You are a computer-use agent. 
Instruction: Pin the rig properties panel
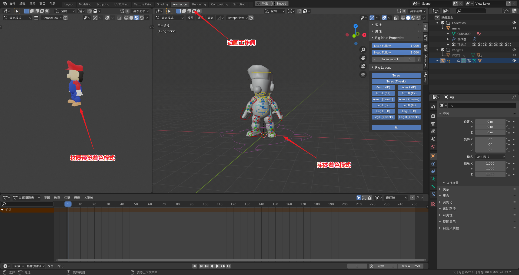click(514, 97)
